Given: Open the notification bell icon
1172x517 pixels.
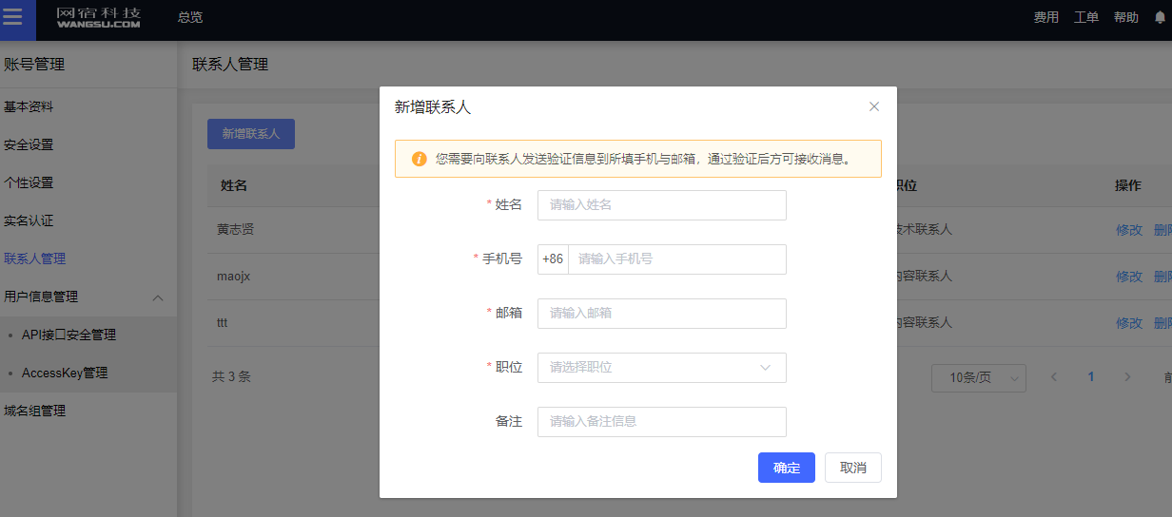Looking at the screenshot, I should pos(1159,17).
